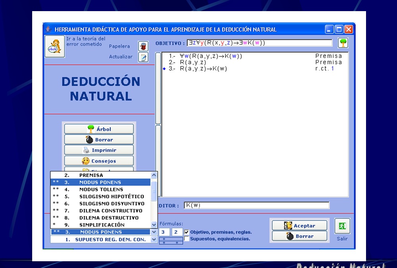The width and height of the screenshot is (397, 268).
Task: Click the second Fórmulas box showing 2
Action: (177, 232)
